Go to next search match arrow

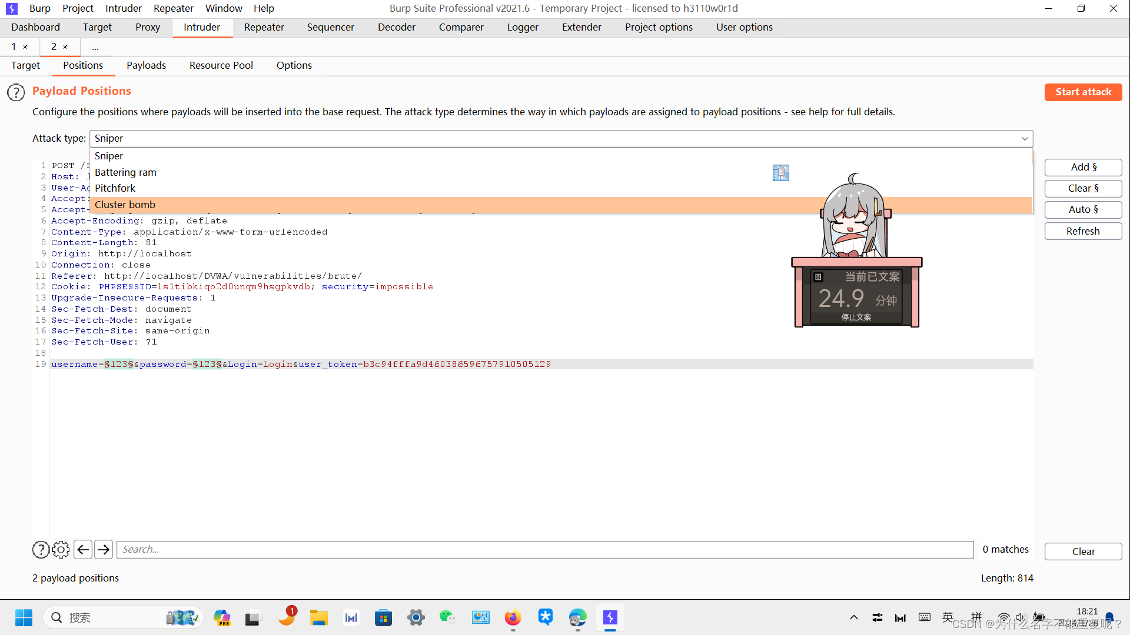pyautogui.click(x=104, y=550)
